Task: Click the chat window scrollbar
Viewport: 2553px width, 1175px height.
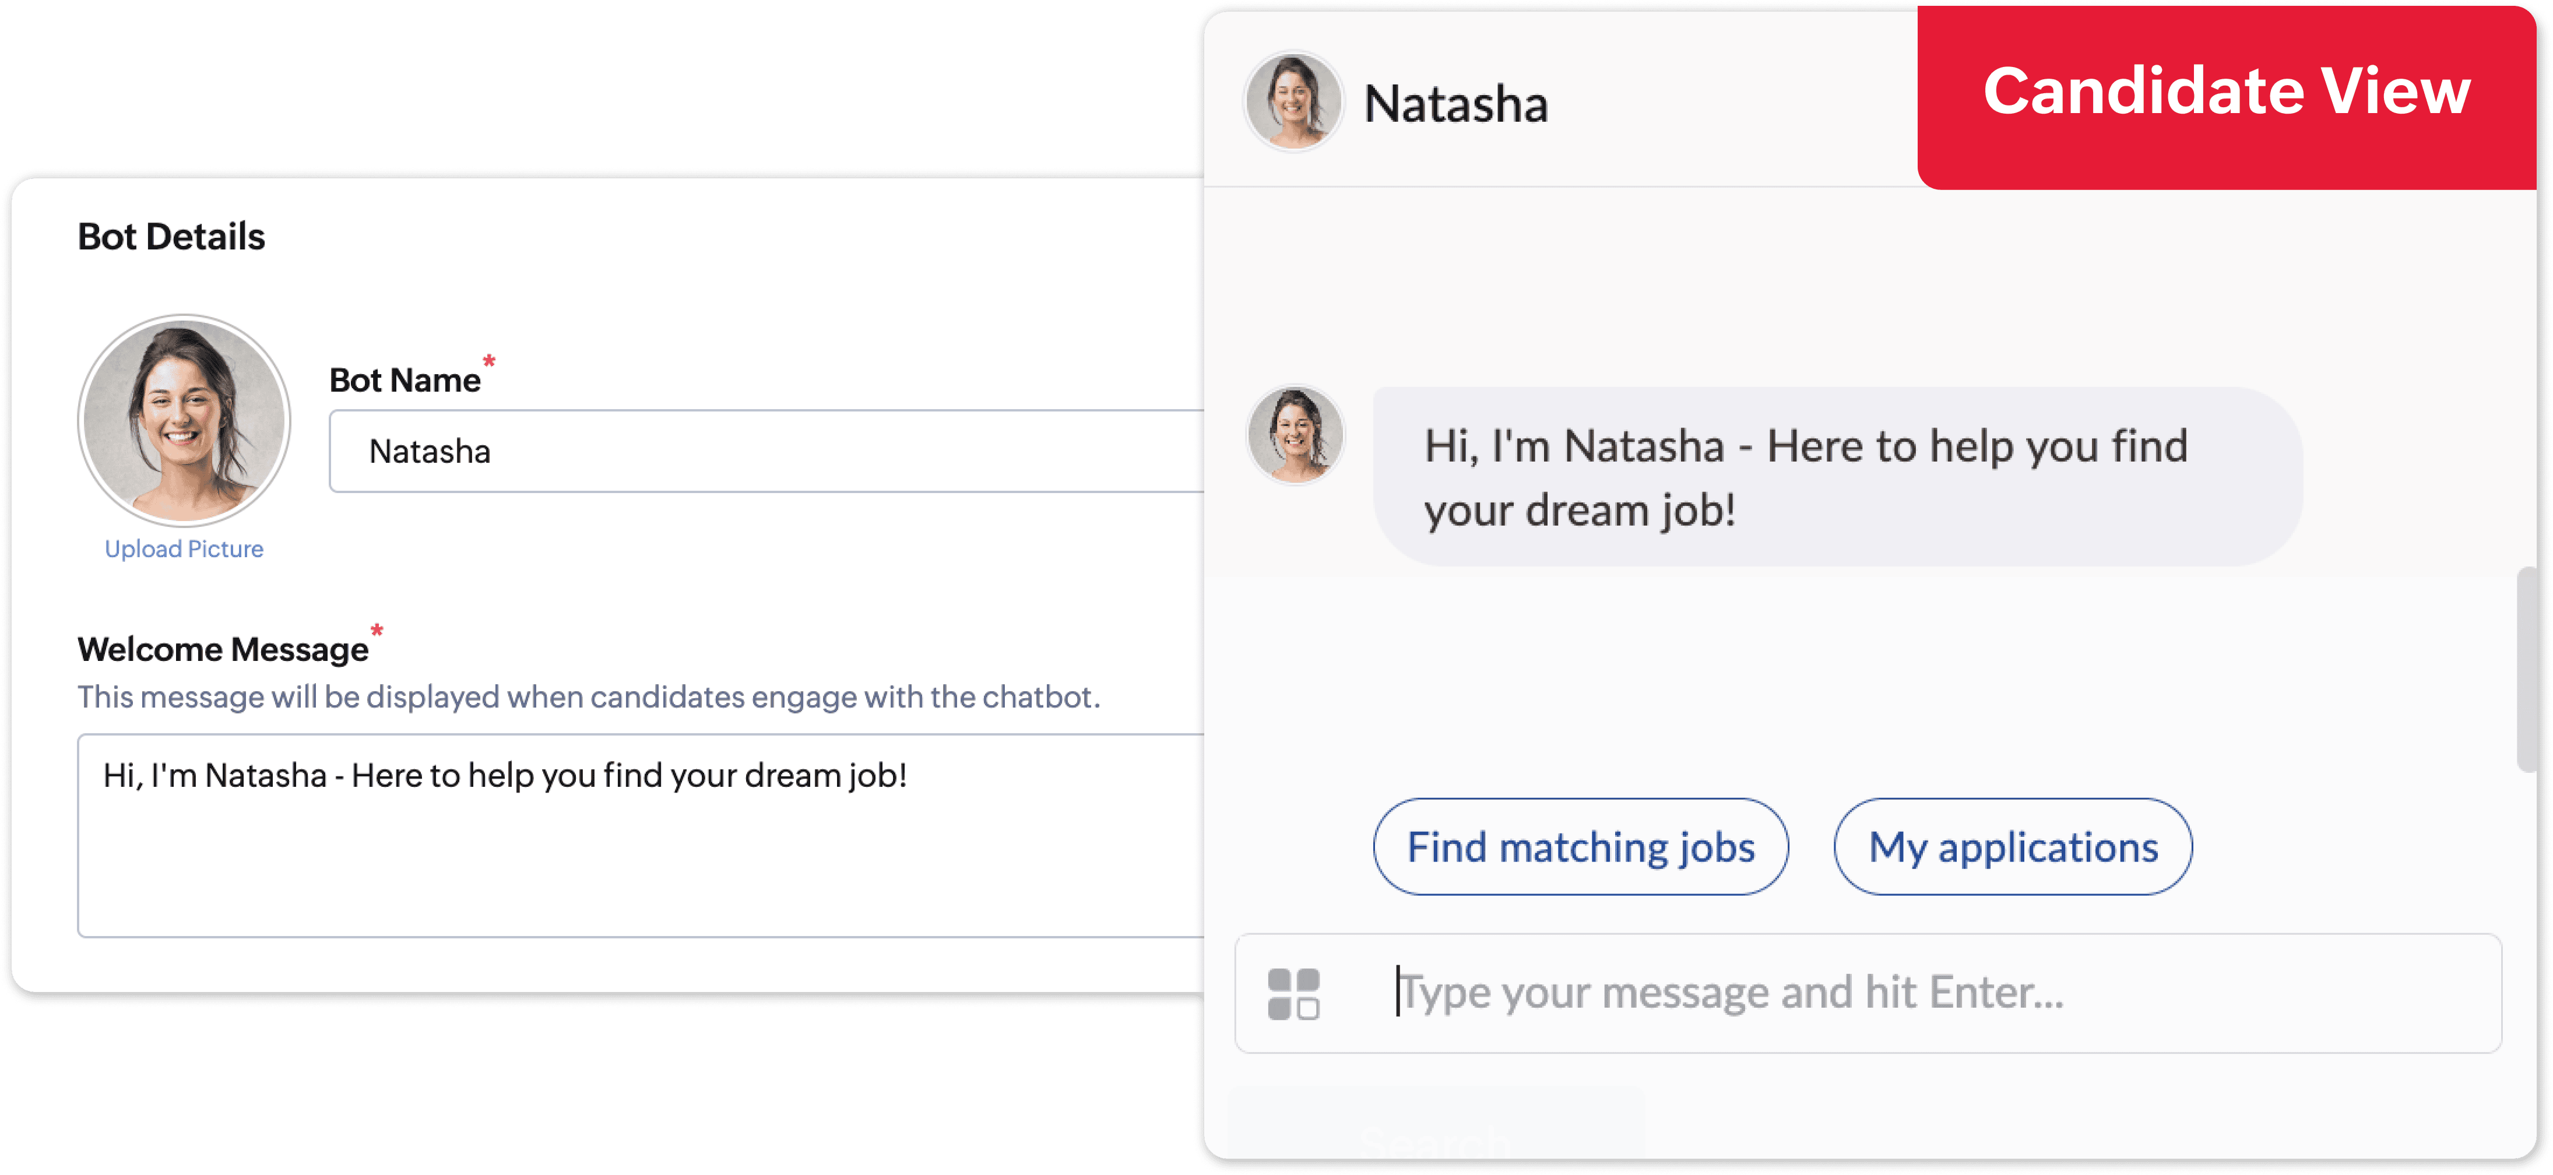Action: [x=2526, y=670]
